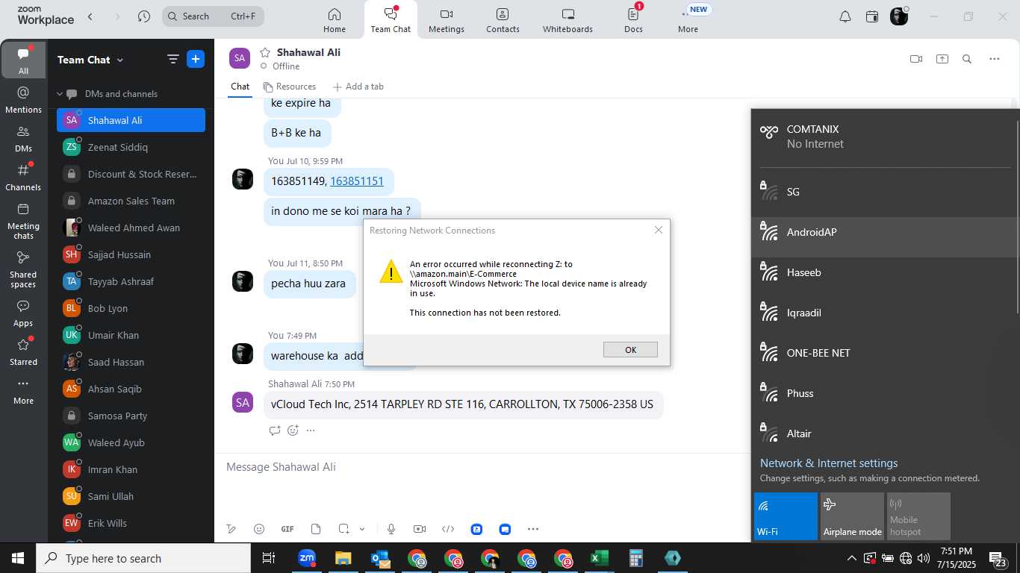Open Apps in the left sidebar
The height and width of the screenshot is (573, 1020).
point(23,313)
